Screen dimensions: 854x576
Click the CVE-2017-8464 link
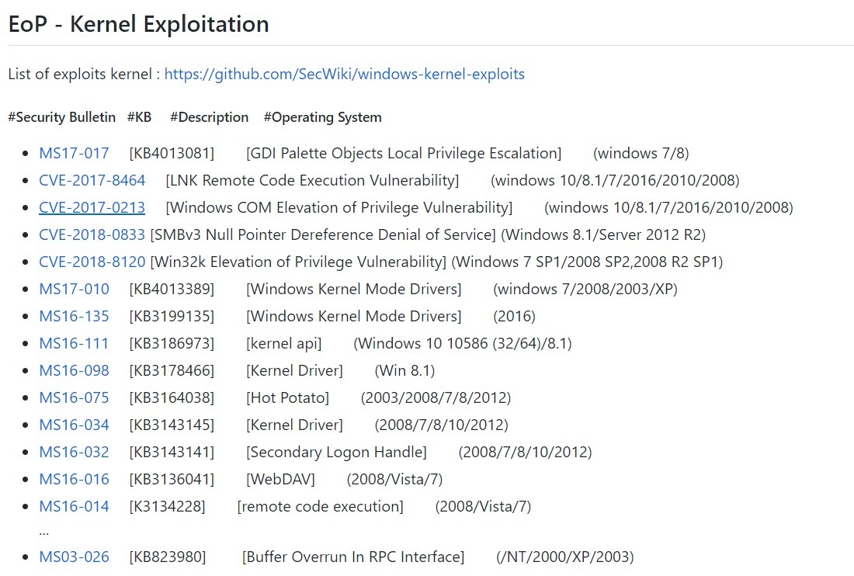click(x=92, y=181)
